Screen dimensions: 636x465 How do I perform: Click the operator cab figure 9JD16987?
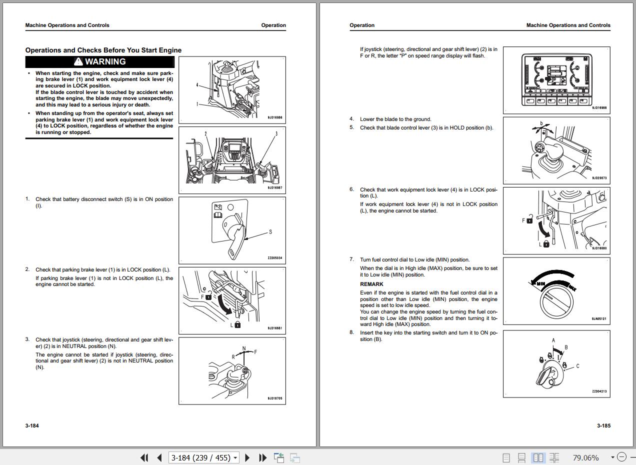(x=232, y=160)
